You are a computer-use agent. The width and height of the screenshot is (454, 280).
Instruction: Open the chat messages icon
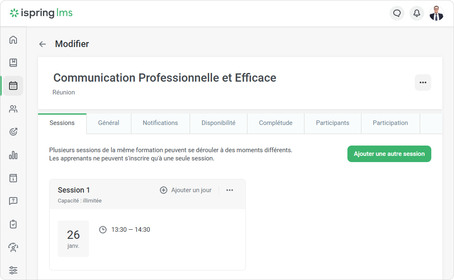pyautogui.click(x=397, y=13)
